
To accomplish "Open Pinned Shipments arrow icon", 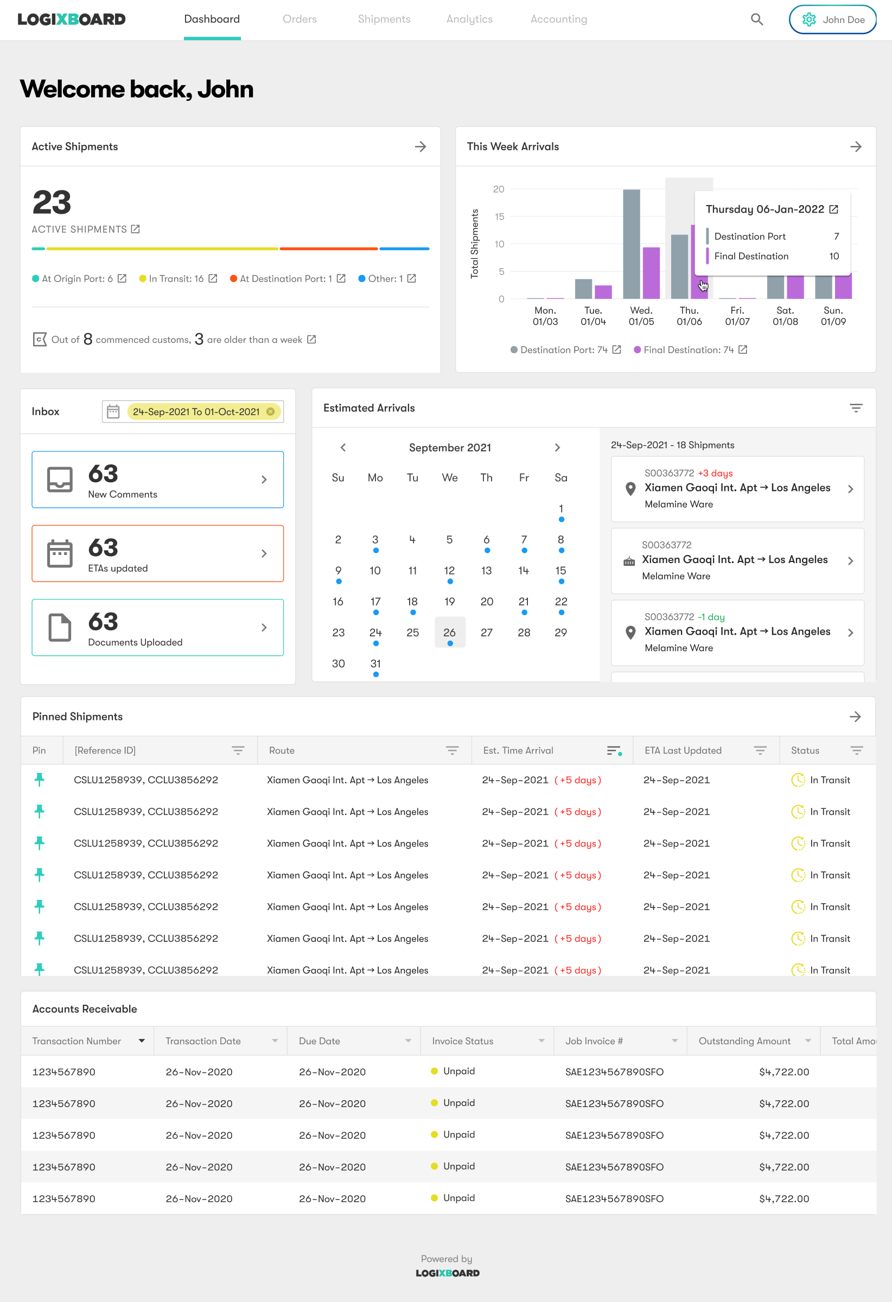I will (855, 717).
